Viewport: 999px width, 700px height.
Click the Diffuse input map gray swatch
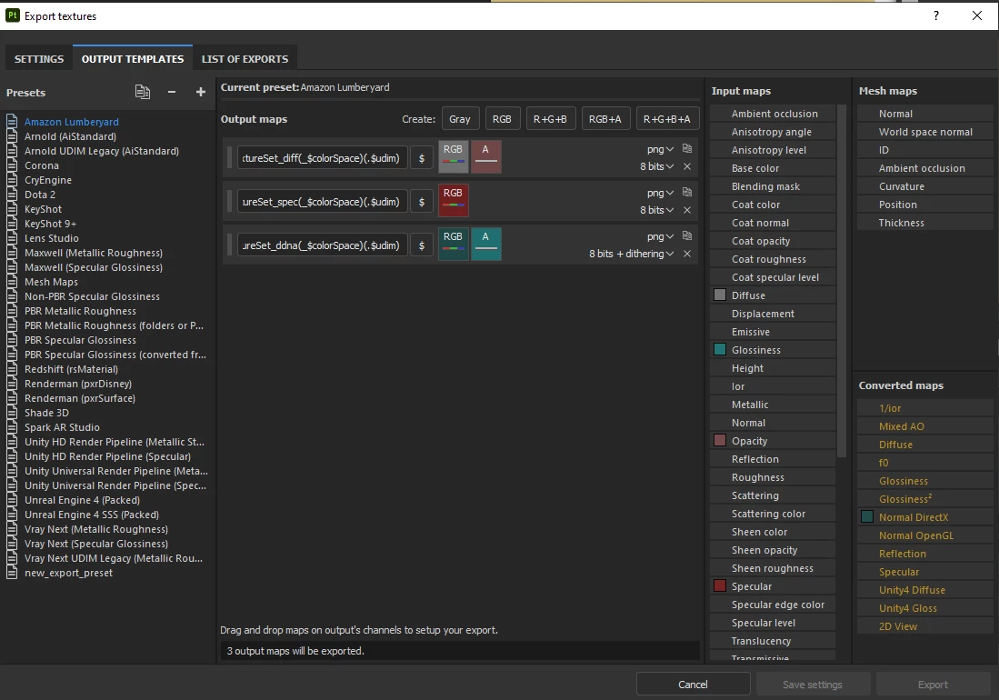(720, 295)
